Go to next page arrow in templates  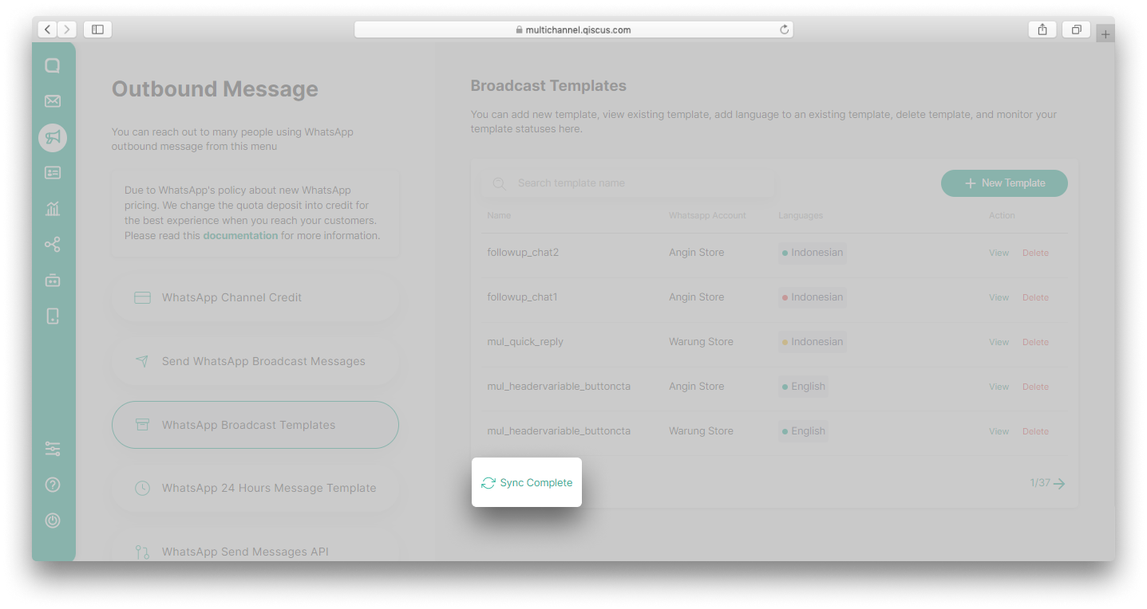(x=1059, y=483)
